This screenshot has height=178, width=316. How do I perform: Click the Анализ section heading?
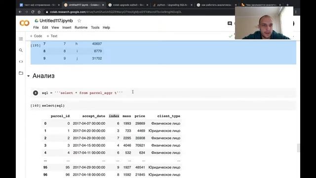click(x=43, y=76)
